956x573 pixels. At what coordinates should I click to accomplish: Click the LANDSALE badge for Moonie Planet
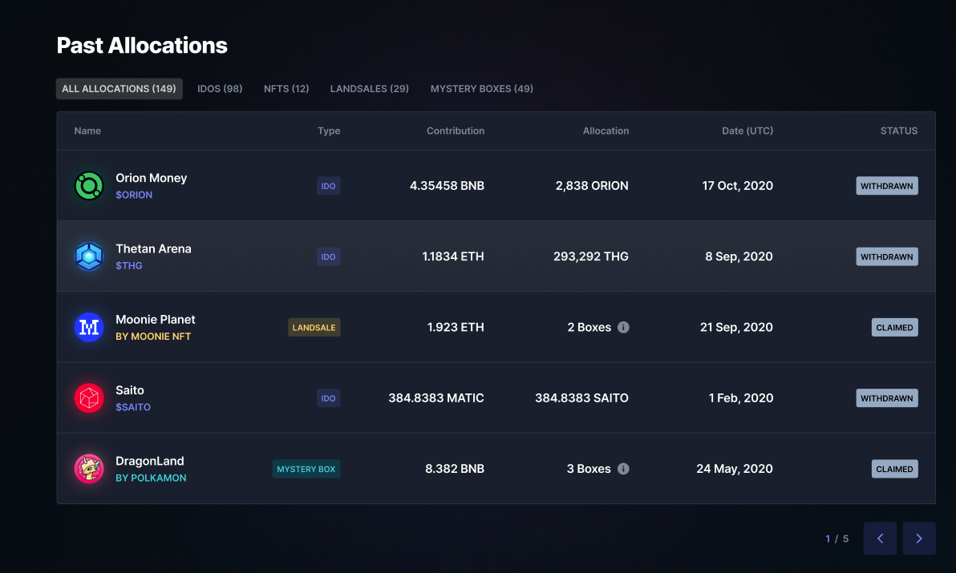click(x=314, y=327)
